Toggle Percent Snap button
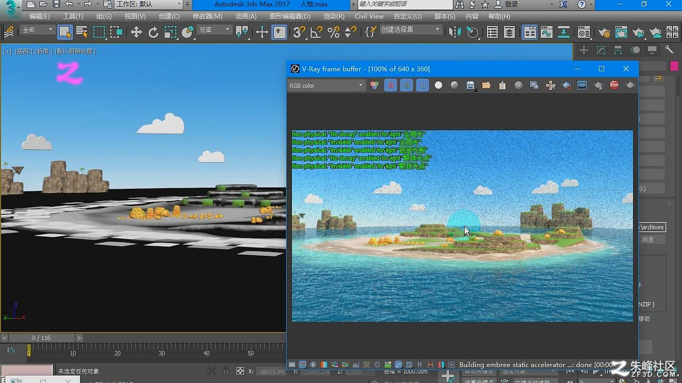 (334, 32)
